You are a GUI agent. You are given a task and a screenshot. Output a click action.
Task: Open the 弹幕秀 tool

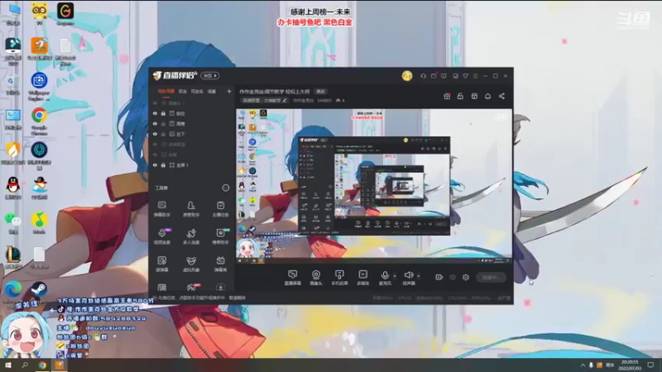220,264
